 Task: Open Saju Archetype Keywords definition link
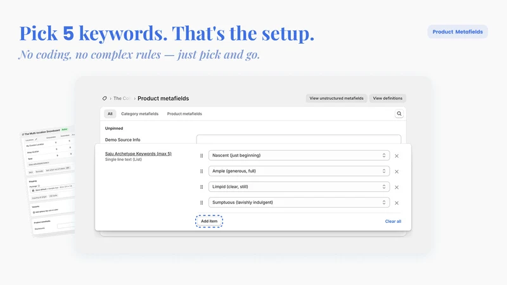tap(138, 153)
